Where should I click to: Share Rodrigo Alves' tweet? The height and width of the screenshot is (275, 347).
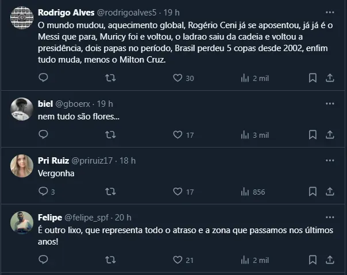click(x=330, y=78)
